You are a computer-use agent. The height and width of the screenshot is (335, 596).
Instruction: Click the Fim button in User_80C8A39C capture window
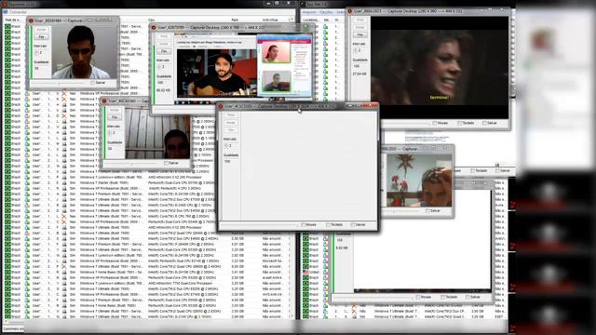point(115,117)
